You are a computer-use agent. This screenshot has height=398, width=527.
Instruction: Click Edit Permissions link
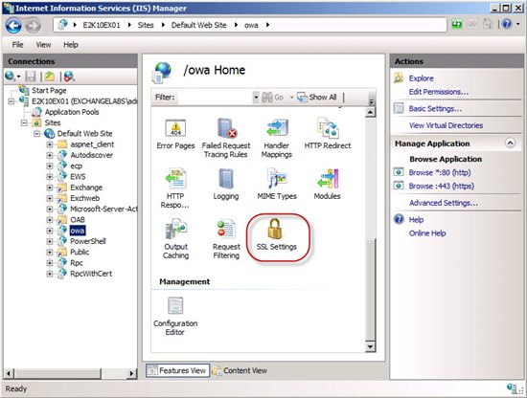click(438, 92)
